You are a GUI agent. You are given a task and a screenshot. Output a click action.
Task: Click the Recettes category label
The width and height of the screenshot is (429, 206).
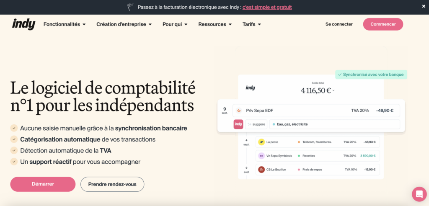pyautogui.click(x=309, y=156)
